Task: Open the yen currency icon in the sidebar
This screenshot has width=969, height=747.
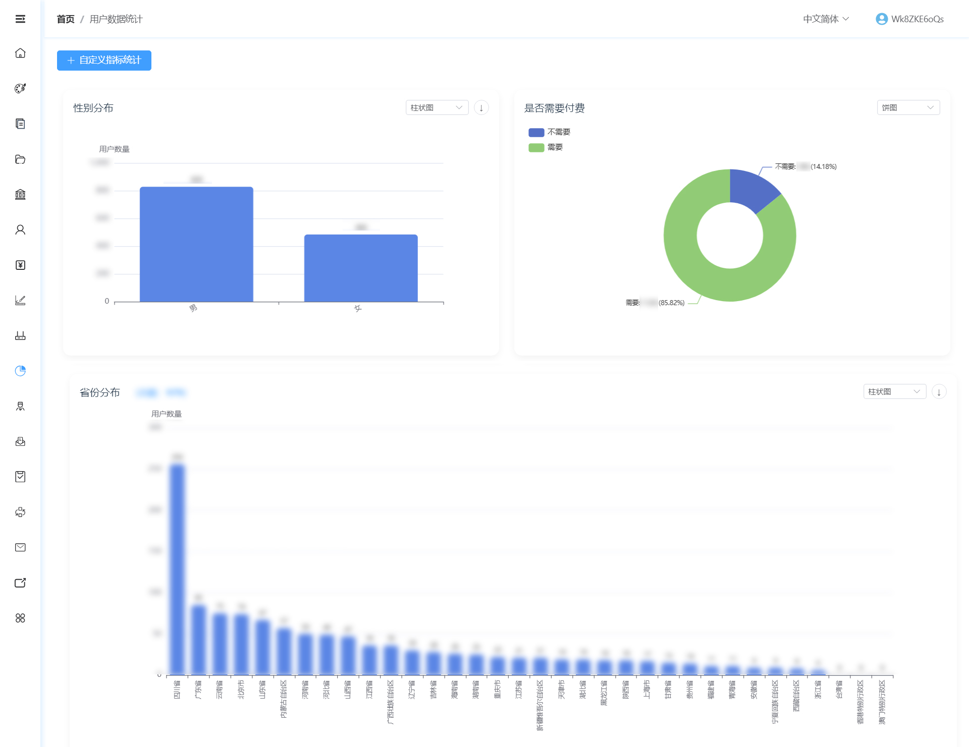Action: 20,265
